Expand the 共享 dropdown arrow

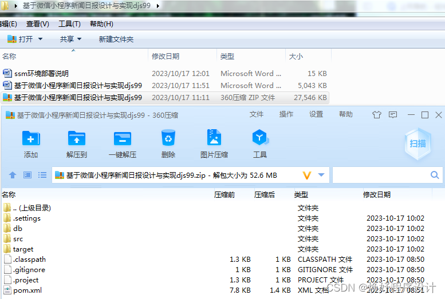point(79,39)
